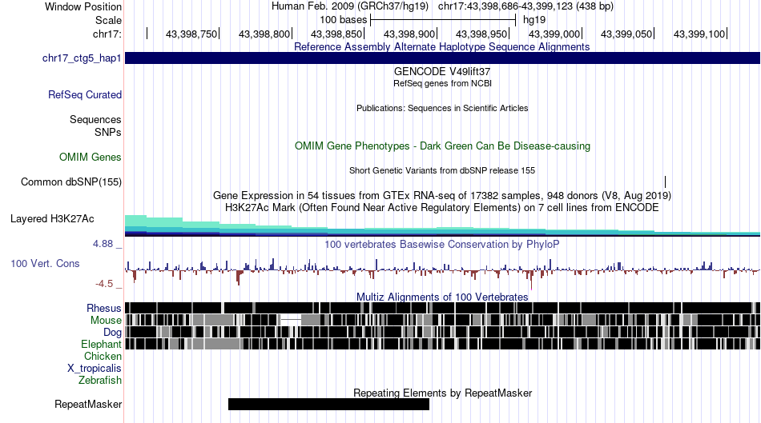Click the RepeatMasker track label
Viewport: 761px width, 423px height.
coord(88,404)
